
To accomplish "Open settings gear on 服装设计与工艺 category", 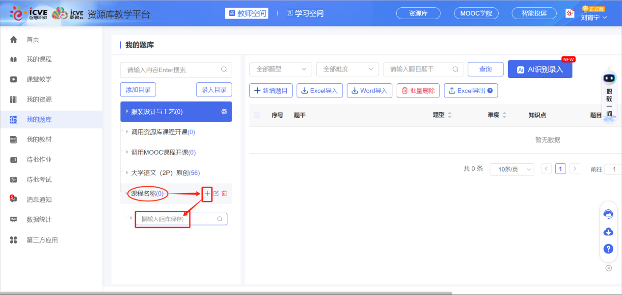I will (224, 112).
